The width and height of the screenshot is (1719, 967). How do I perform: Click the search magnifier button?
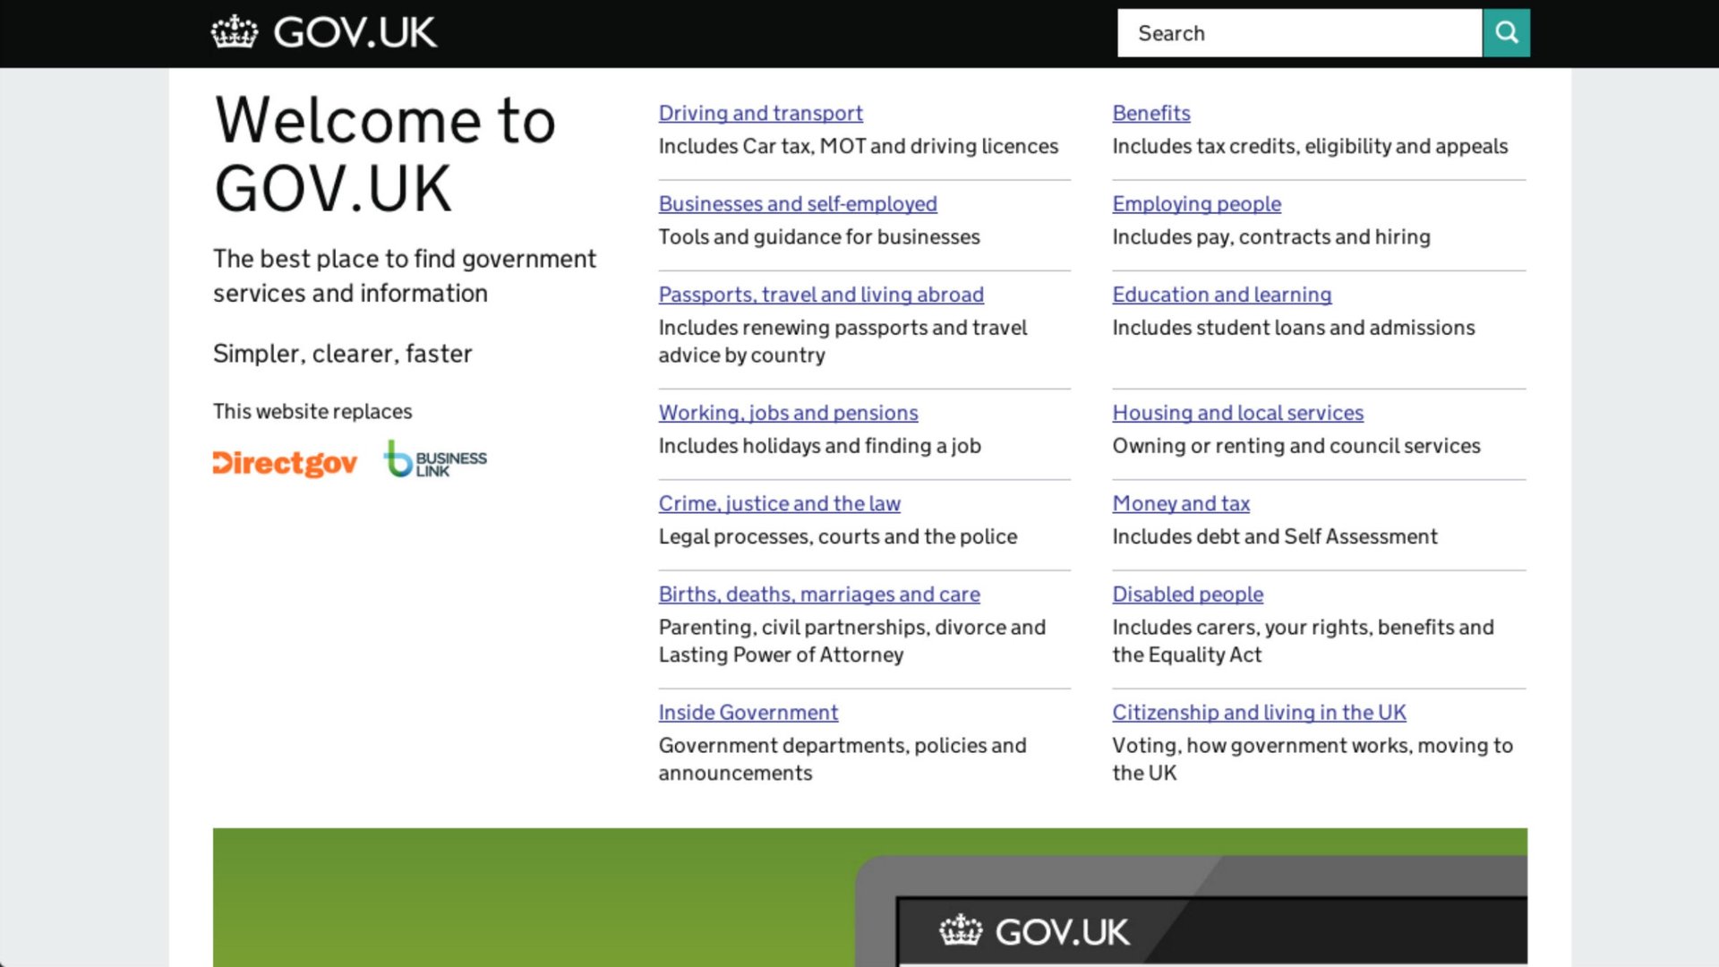(1506, 33)
